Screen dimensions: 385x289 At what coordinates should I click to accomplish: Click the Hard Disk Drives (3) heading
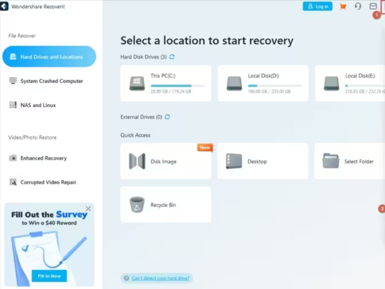[x=143, y=57]
